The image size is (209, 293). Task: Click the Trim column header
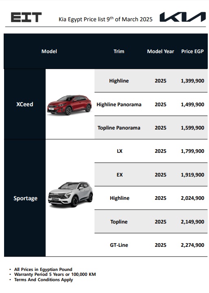(119, 51)
